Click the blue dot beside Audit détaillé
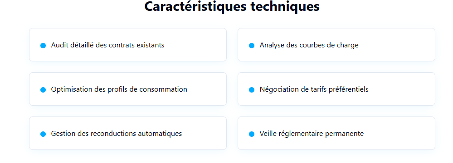Image resolution: width=453 pixels, height=163 pixels. [43, 46]
